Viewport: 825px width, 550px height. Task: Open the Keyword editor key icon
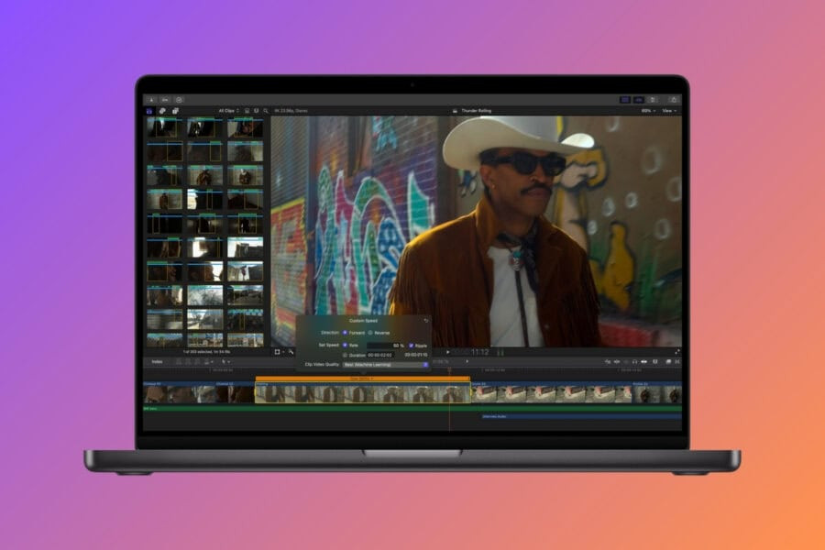165,100
